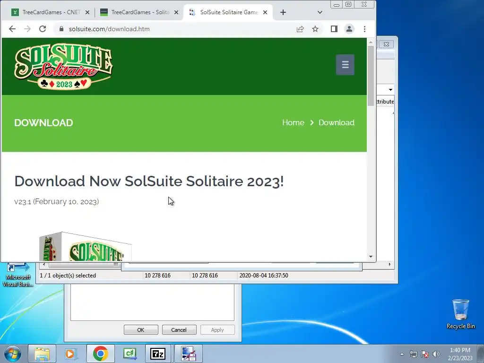Click the page's vertical scrollbar thumb

pos(371,75)
